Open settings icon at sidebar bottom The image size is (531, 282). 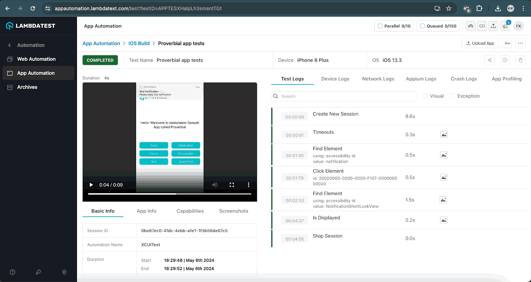pyautogui.click(x=64, y=272)
